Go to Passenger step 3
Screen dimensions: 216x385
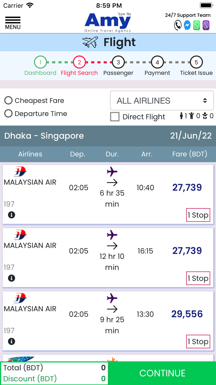[118, 63]
